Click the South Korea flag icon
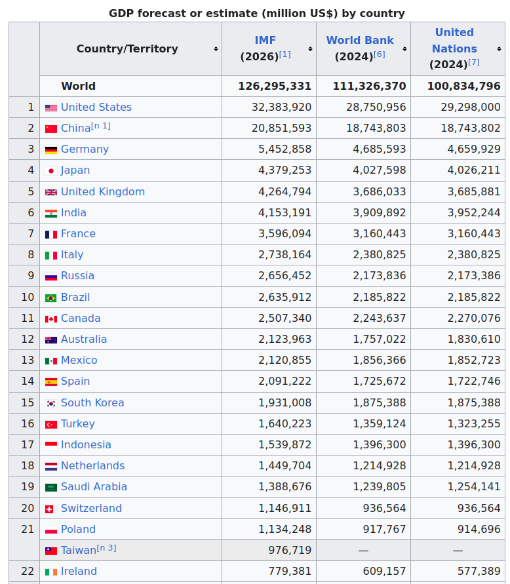 click(51, 403)
